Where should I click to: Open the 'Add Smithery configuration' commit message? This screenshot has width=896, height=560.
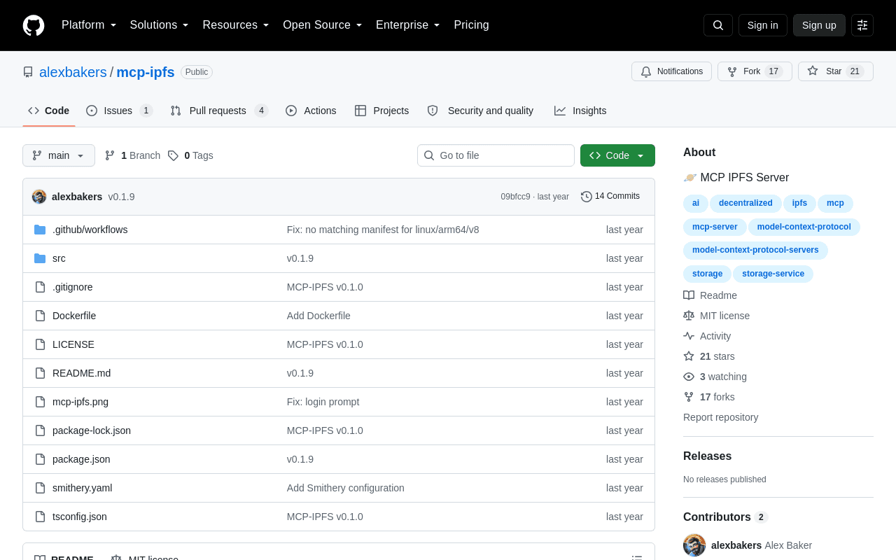pos(346,488)
